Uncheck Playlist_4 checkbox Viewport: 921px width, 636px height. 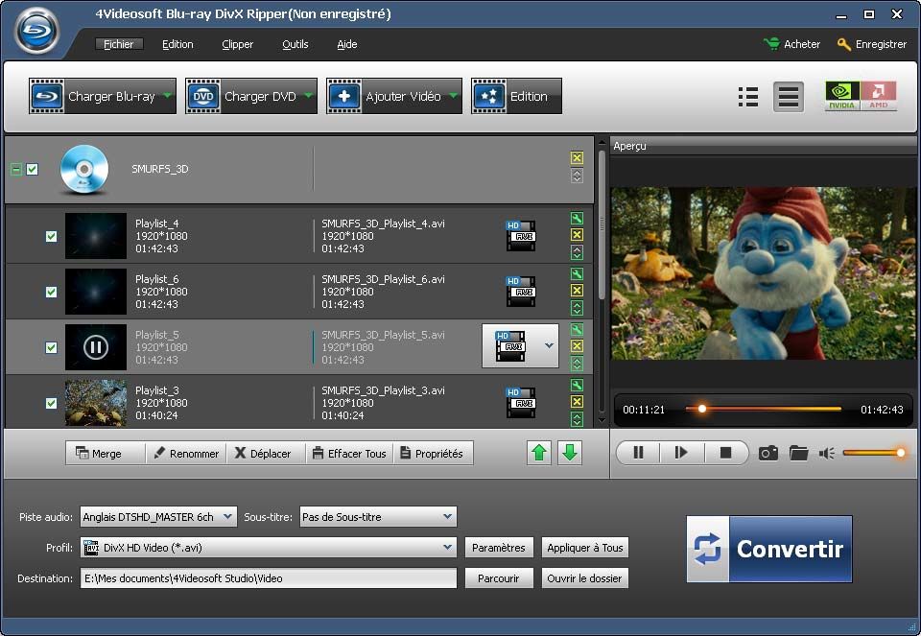[51, 236]
